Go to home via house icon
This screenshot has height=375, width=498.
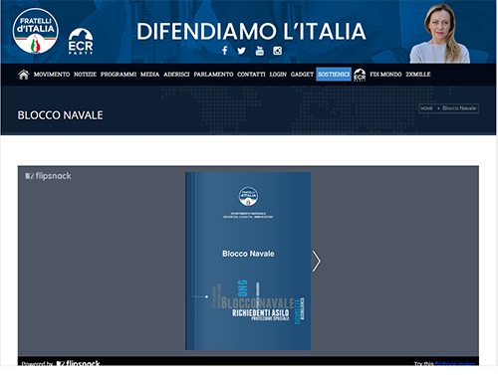pos(24,75)
